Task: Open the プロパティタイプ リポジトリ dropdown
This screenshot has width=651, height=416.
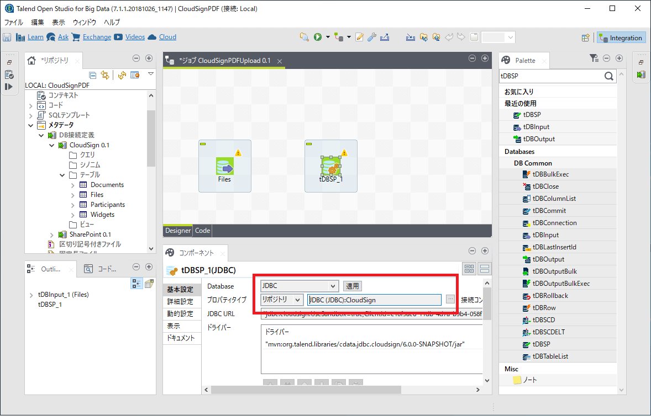Action: pos(282,300)
